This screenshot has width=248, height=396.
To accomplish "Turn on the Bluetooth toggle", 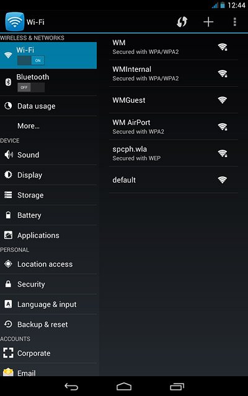I will point(31,87).
